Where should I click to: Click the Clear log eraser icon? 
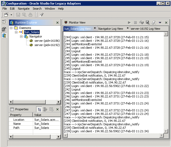tap(154, 22)
